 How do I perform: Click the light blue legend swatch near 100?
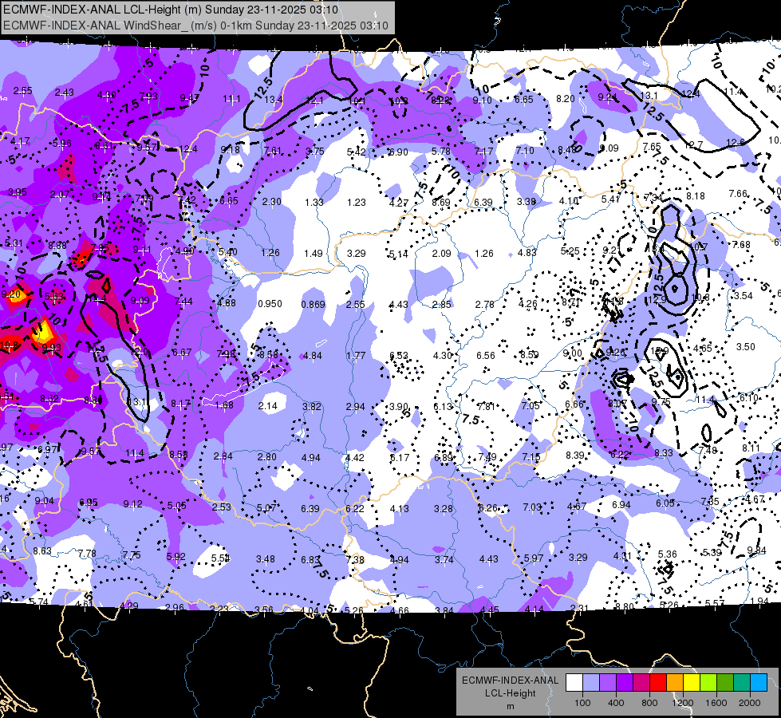coord(591,683)
